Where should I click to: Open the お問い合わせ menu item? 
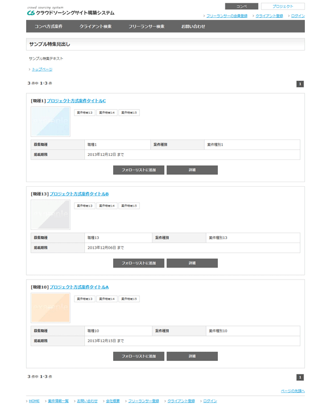tap(193, 26)
